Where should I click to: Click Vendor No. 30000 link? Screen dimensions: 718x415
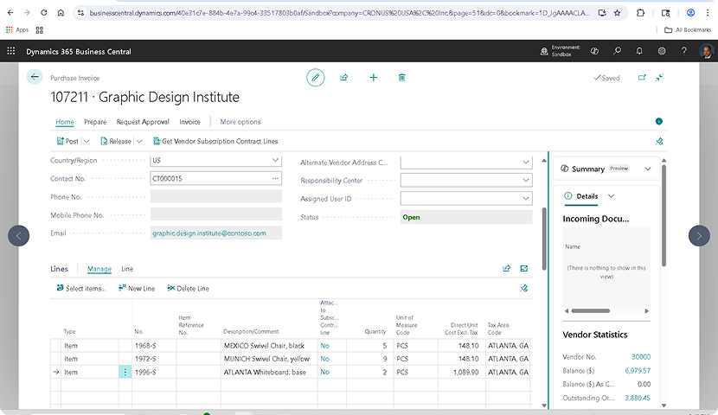click(640, 356)
